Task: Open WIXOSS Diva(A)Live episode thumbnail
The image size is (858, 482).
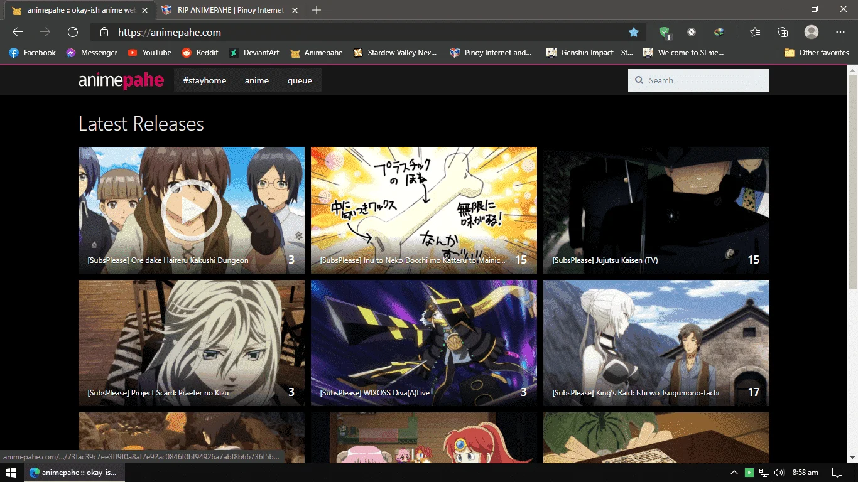Action: point(424,343)
